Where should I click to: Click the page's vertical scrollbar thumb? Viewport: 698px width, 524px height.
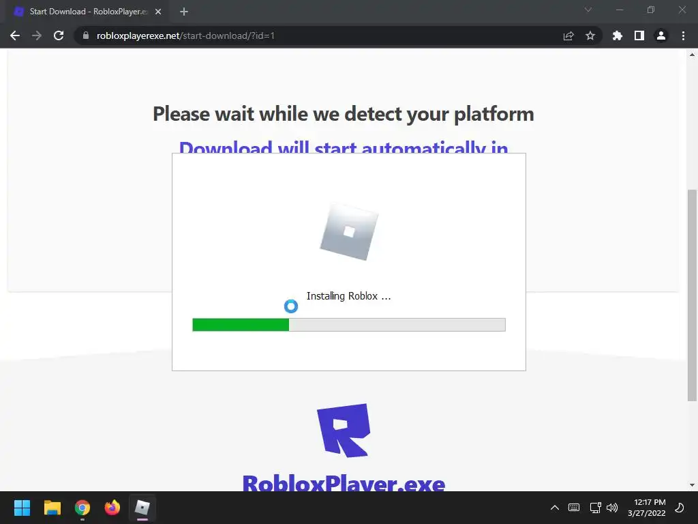[x=692, y=295]
